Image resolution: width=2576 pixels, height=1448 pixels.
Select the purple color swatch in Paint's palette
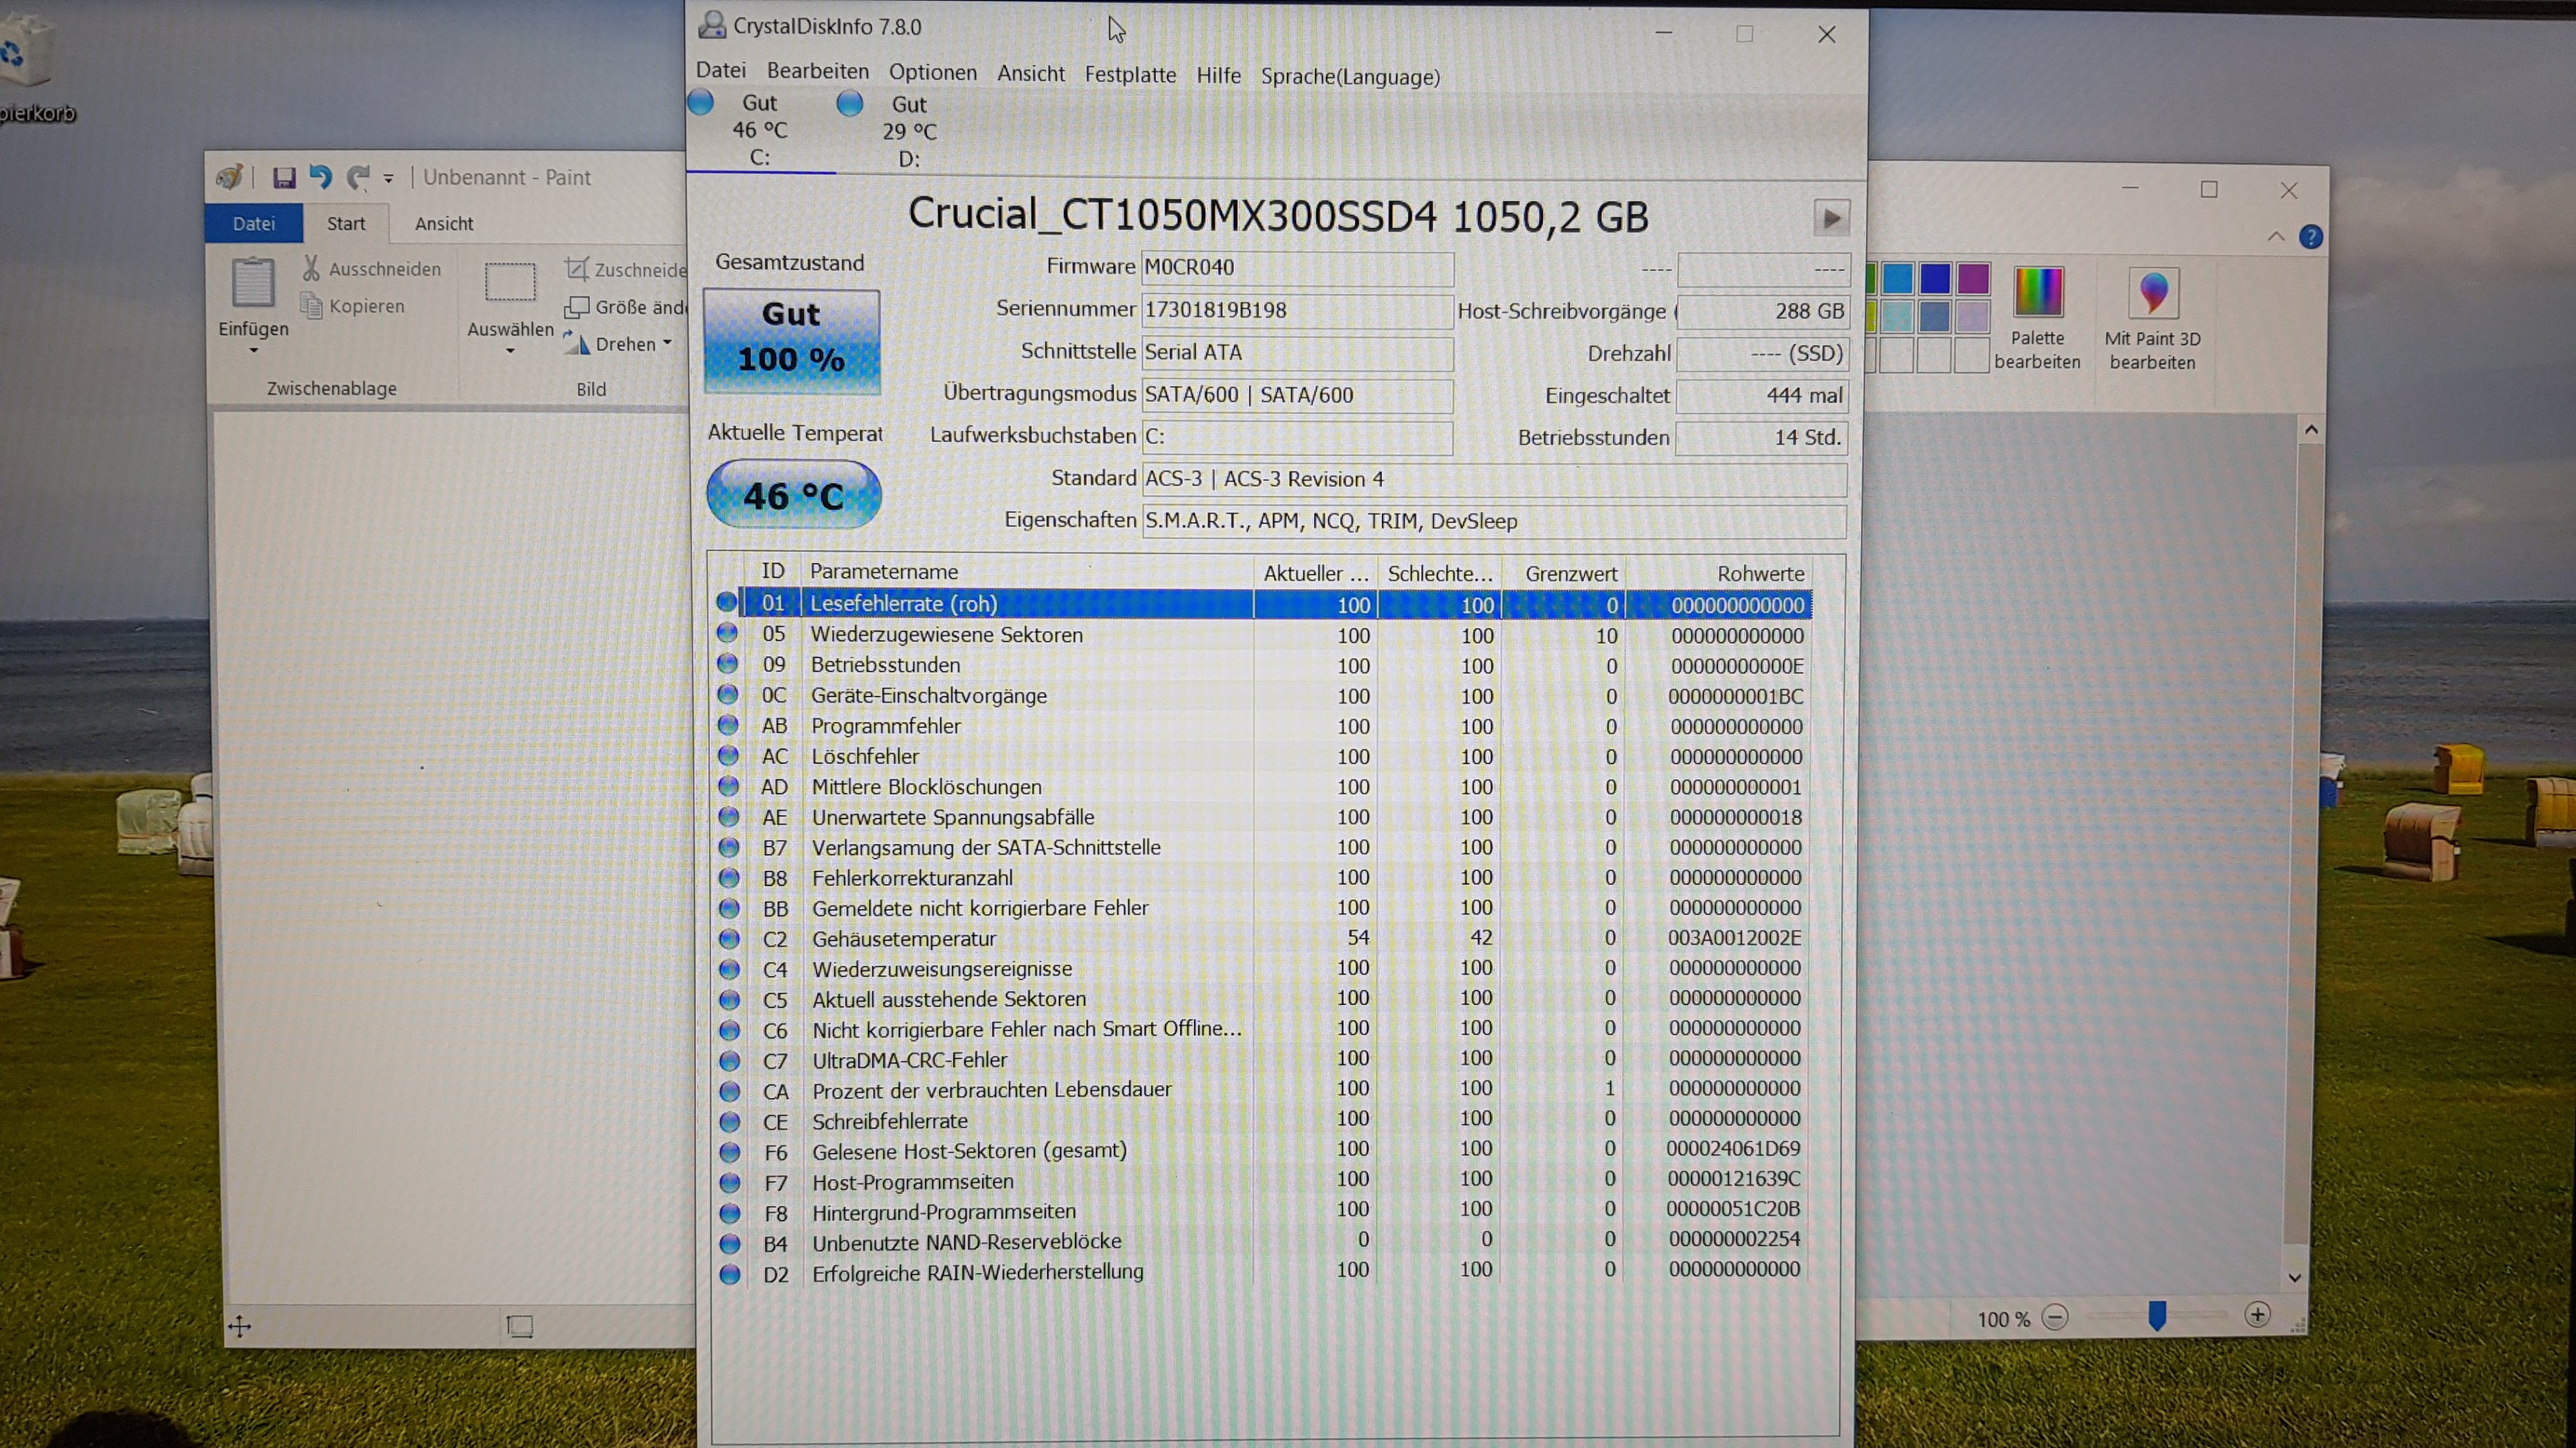click(1973, 279)
